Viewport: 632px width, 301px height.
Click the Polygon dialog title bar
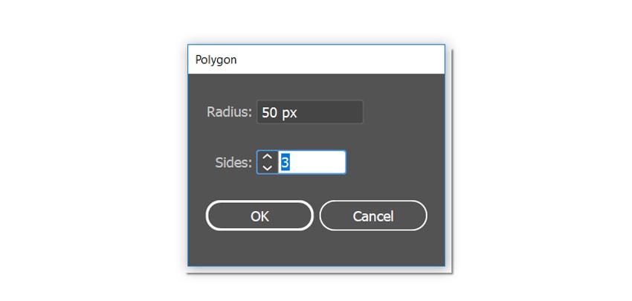(316, 59)
